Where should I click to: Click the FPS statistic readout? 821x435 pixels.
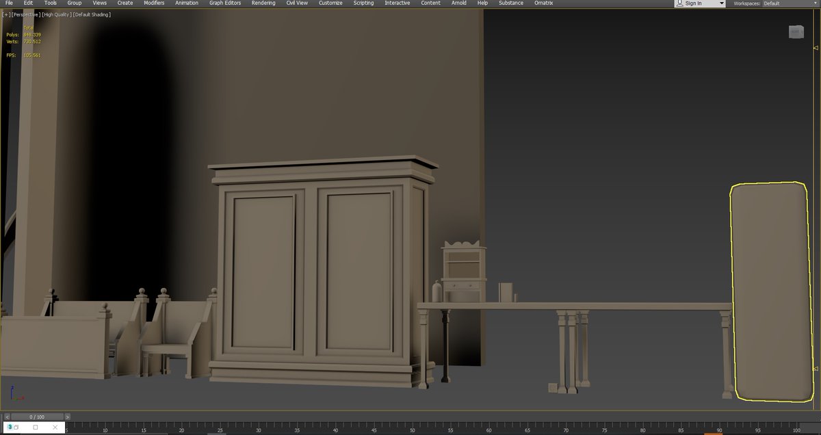coord(23,55)
